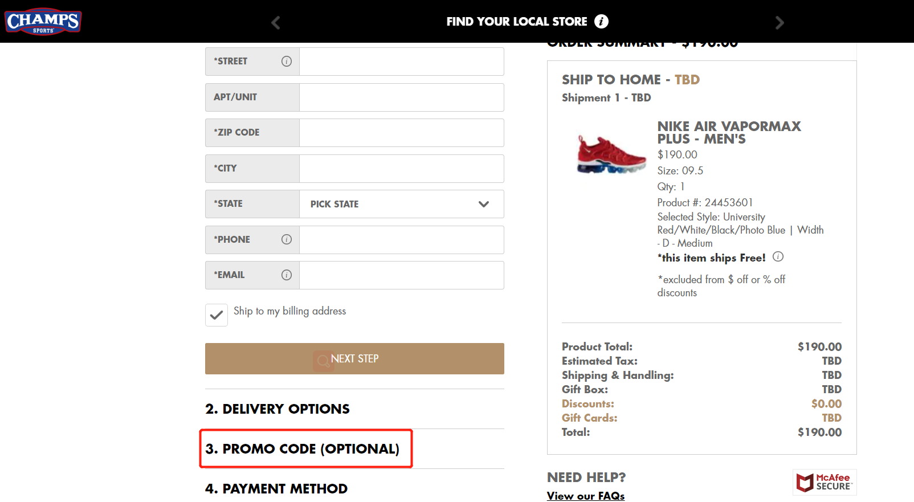Expand Promo Code (Optional) section
Screen dimensions: 914x502
pos(303,449)
